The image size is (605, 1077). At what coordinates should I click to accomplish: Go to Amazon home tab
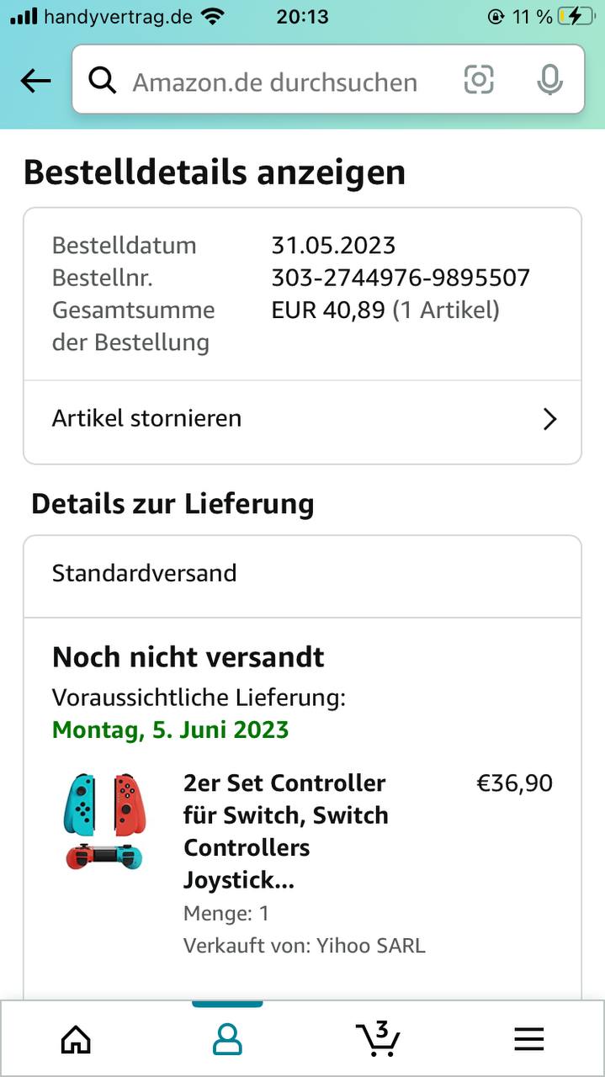76,1040
